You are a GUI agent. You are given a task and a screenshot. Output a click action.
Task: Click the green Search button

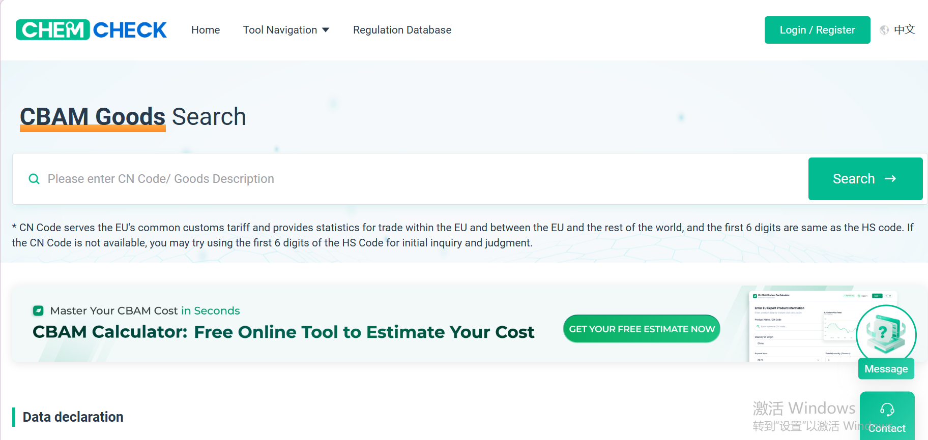tap(865, 179)
